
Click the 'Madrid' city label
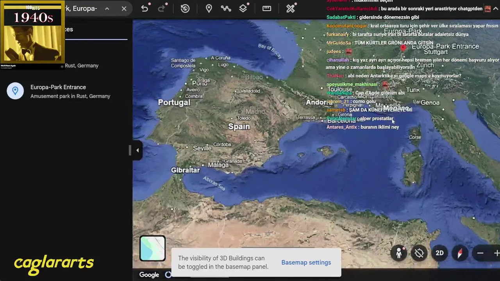[255, 112]
